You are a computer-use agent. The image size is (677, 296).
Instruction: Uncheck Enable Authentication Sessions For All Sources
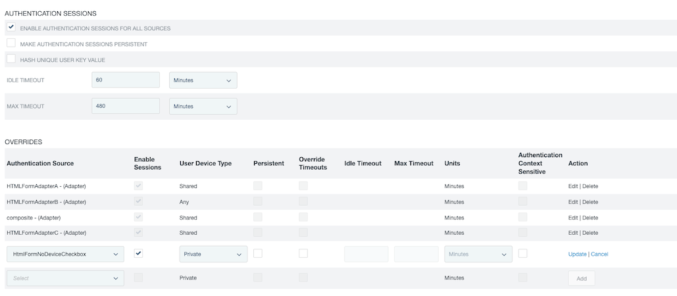(11, 28)
